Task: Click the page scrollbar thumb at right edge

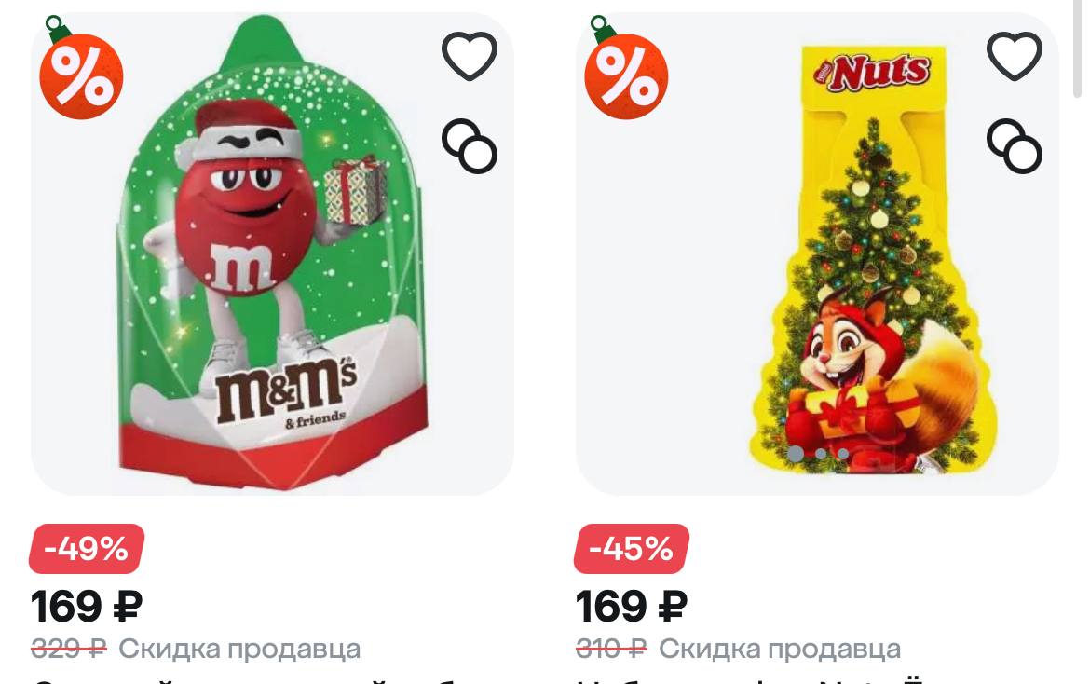Action: click(x=1078, y=48)
